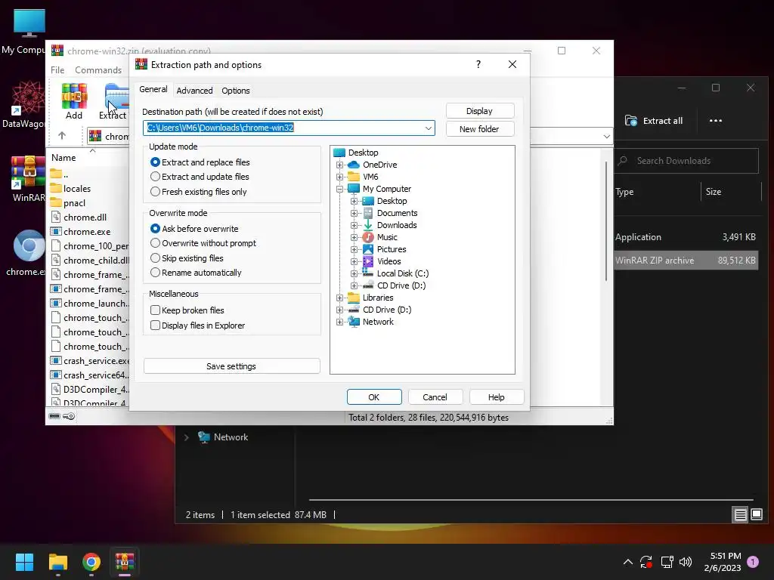Expand the Downloads tree node
This screenshot has width=774, height=580.
(x=354, y=225)
